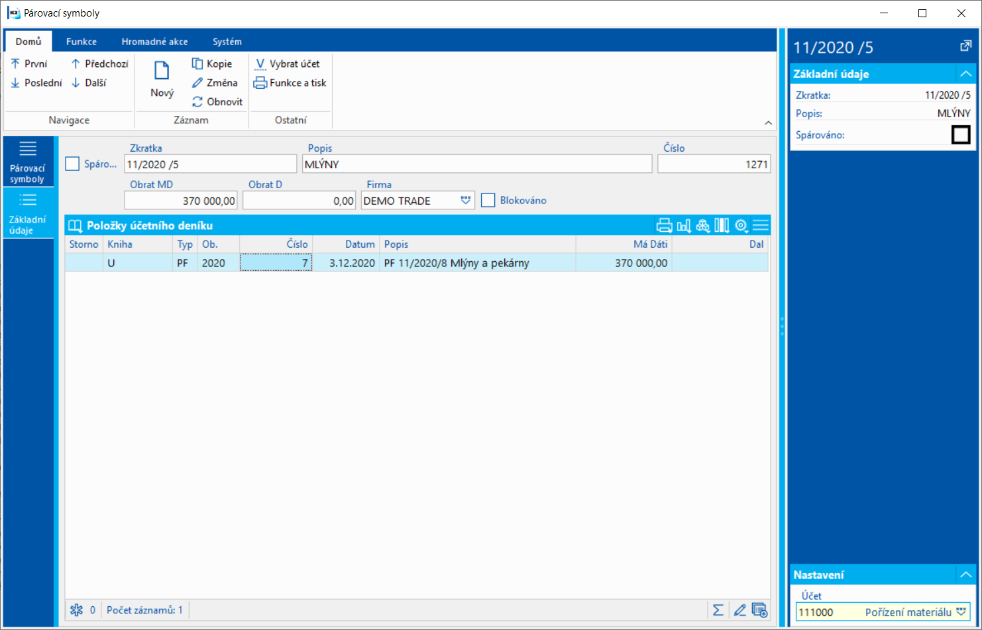Open the Párovací symboly sidebar list
Image resolution: width=982 pixels, height=630 pixels.
28,162
